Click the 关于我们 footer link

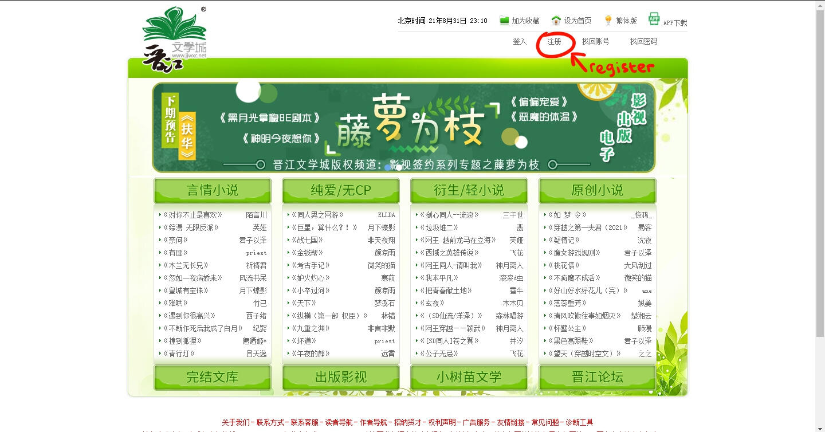[x=235, y=422]
